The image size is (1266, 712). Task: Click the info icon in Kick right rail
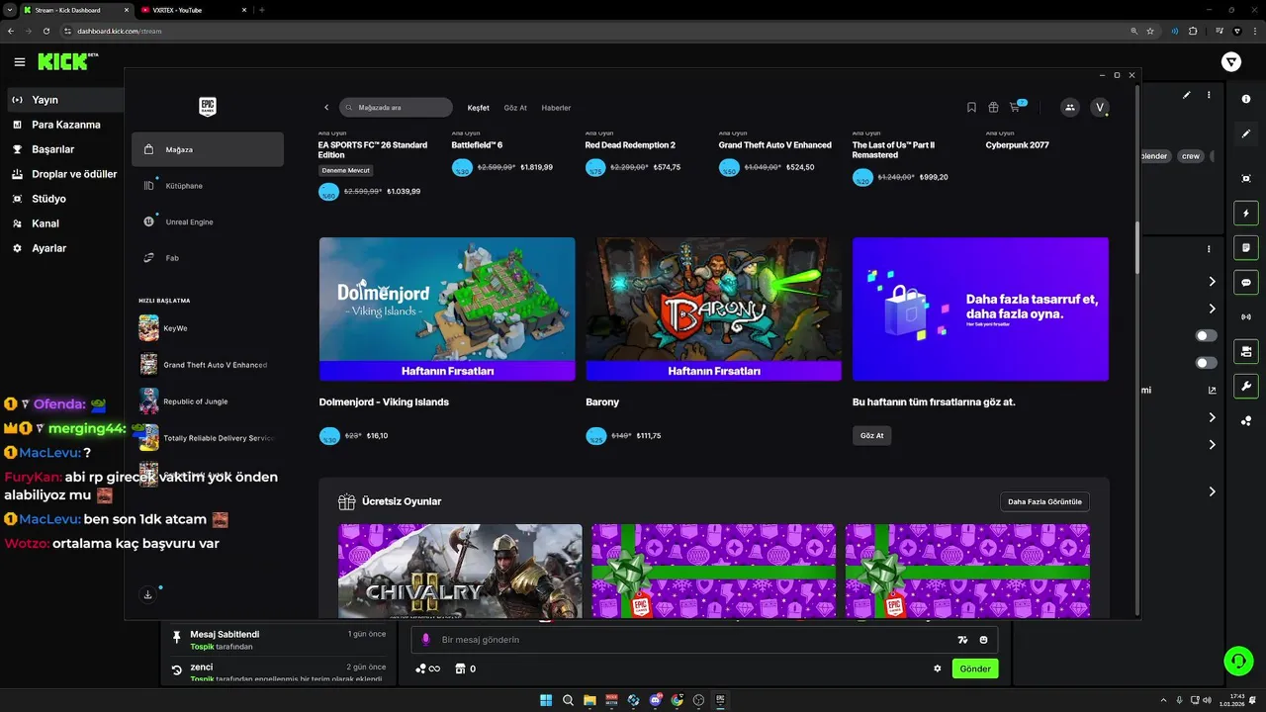(1246, 99)
